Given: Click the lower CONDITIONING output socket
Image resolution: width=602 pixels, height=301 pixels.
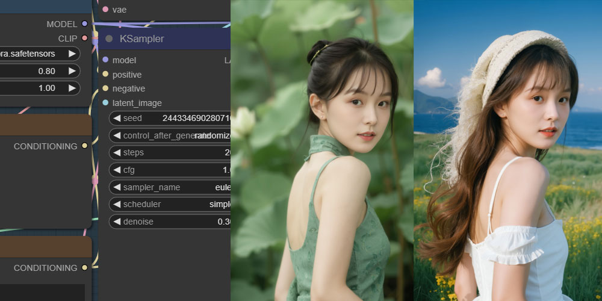Looking at the screenshot, I should coord(85,268).
